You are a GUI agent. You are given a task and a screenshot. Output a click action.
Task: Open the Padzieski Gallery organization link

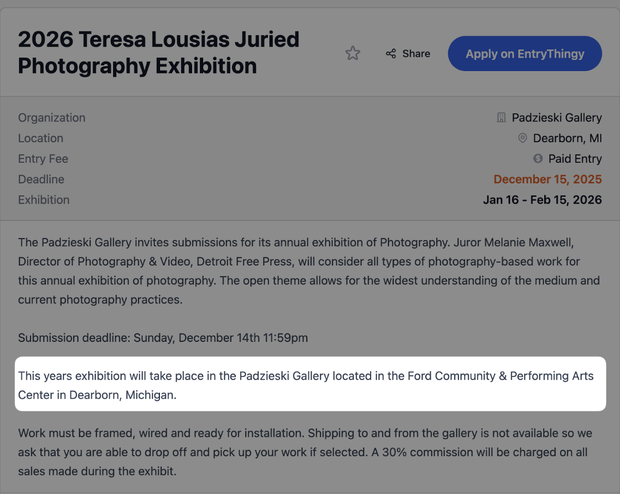tap(557, 117)
